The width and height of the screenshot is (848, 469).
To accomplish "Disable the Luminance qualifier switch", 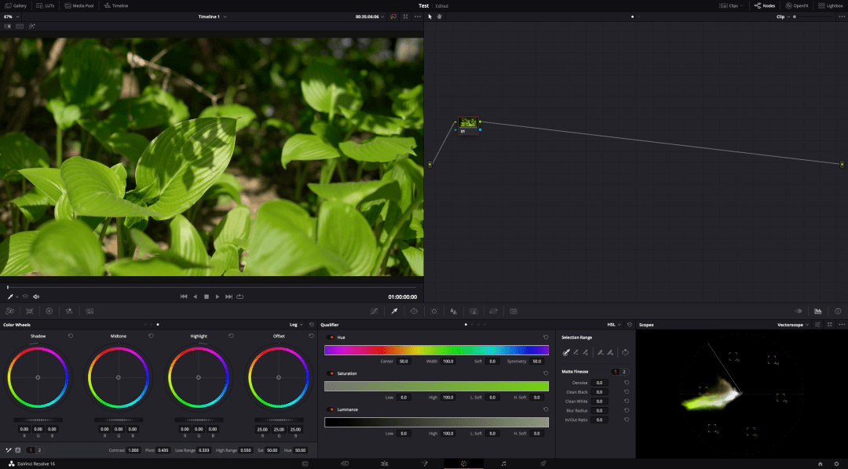I will coord(331,409).
